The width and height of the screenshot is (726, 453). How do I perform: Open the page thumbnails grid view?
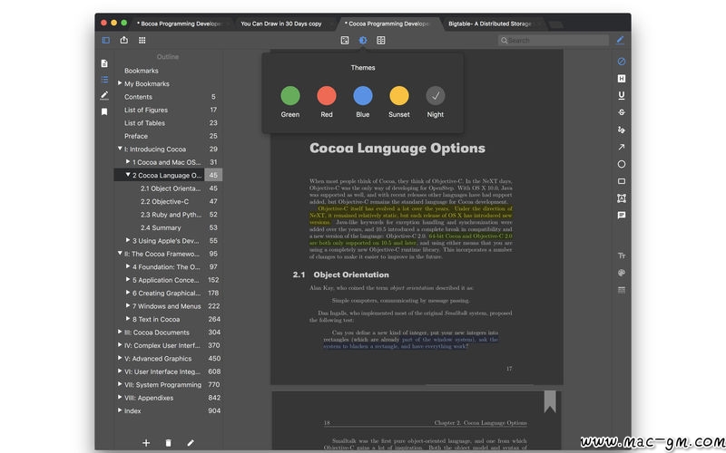click(142, 40)
